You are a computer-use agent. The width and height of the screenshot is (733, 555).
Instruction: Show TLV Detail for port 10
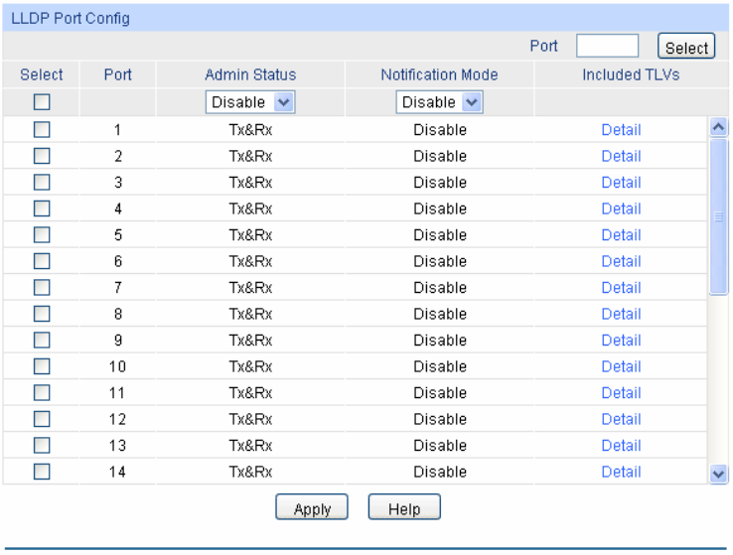[x=621, y=366]
